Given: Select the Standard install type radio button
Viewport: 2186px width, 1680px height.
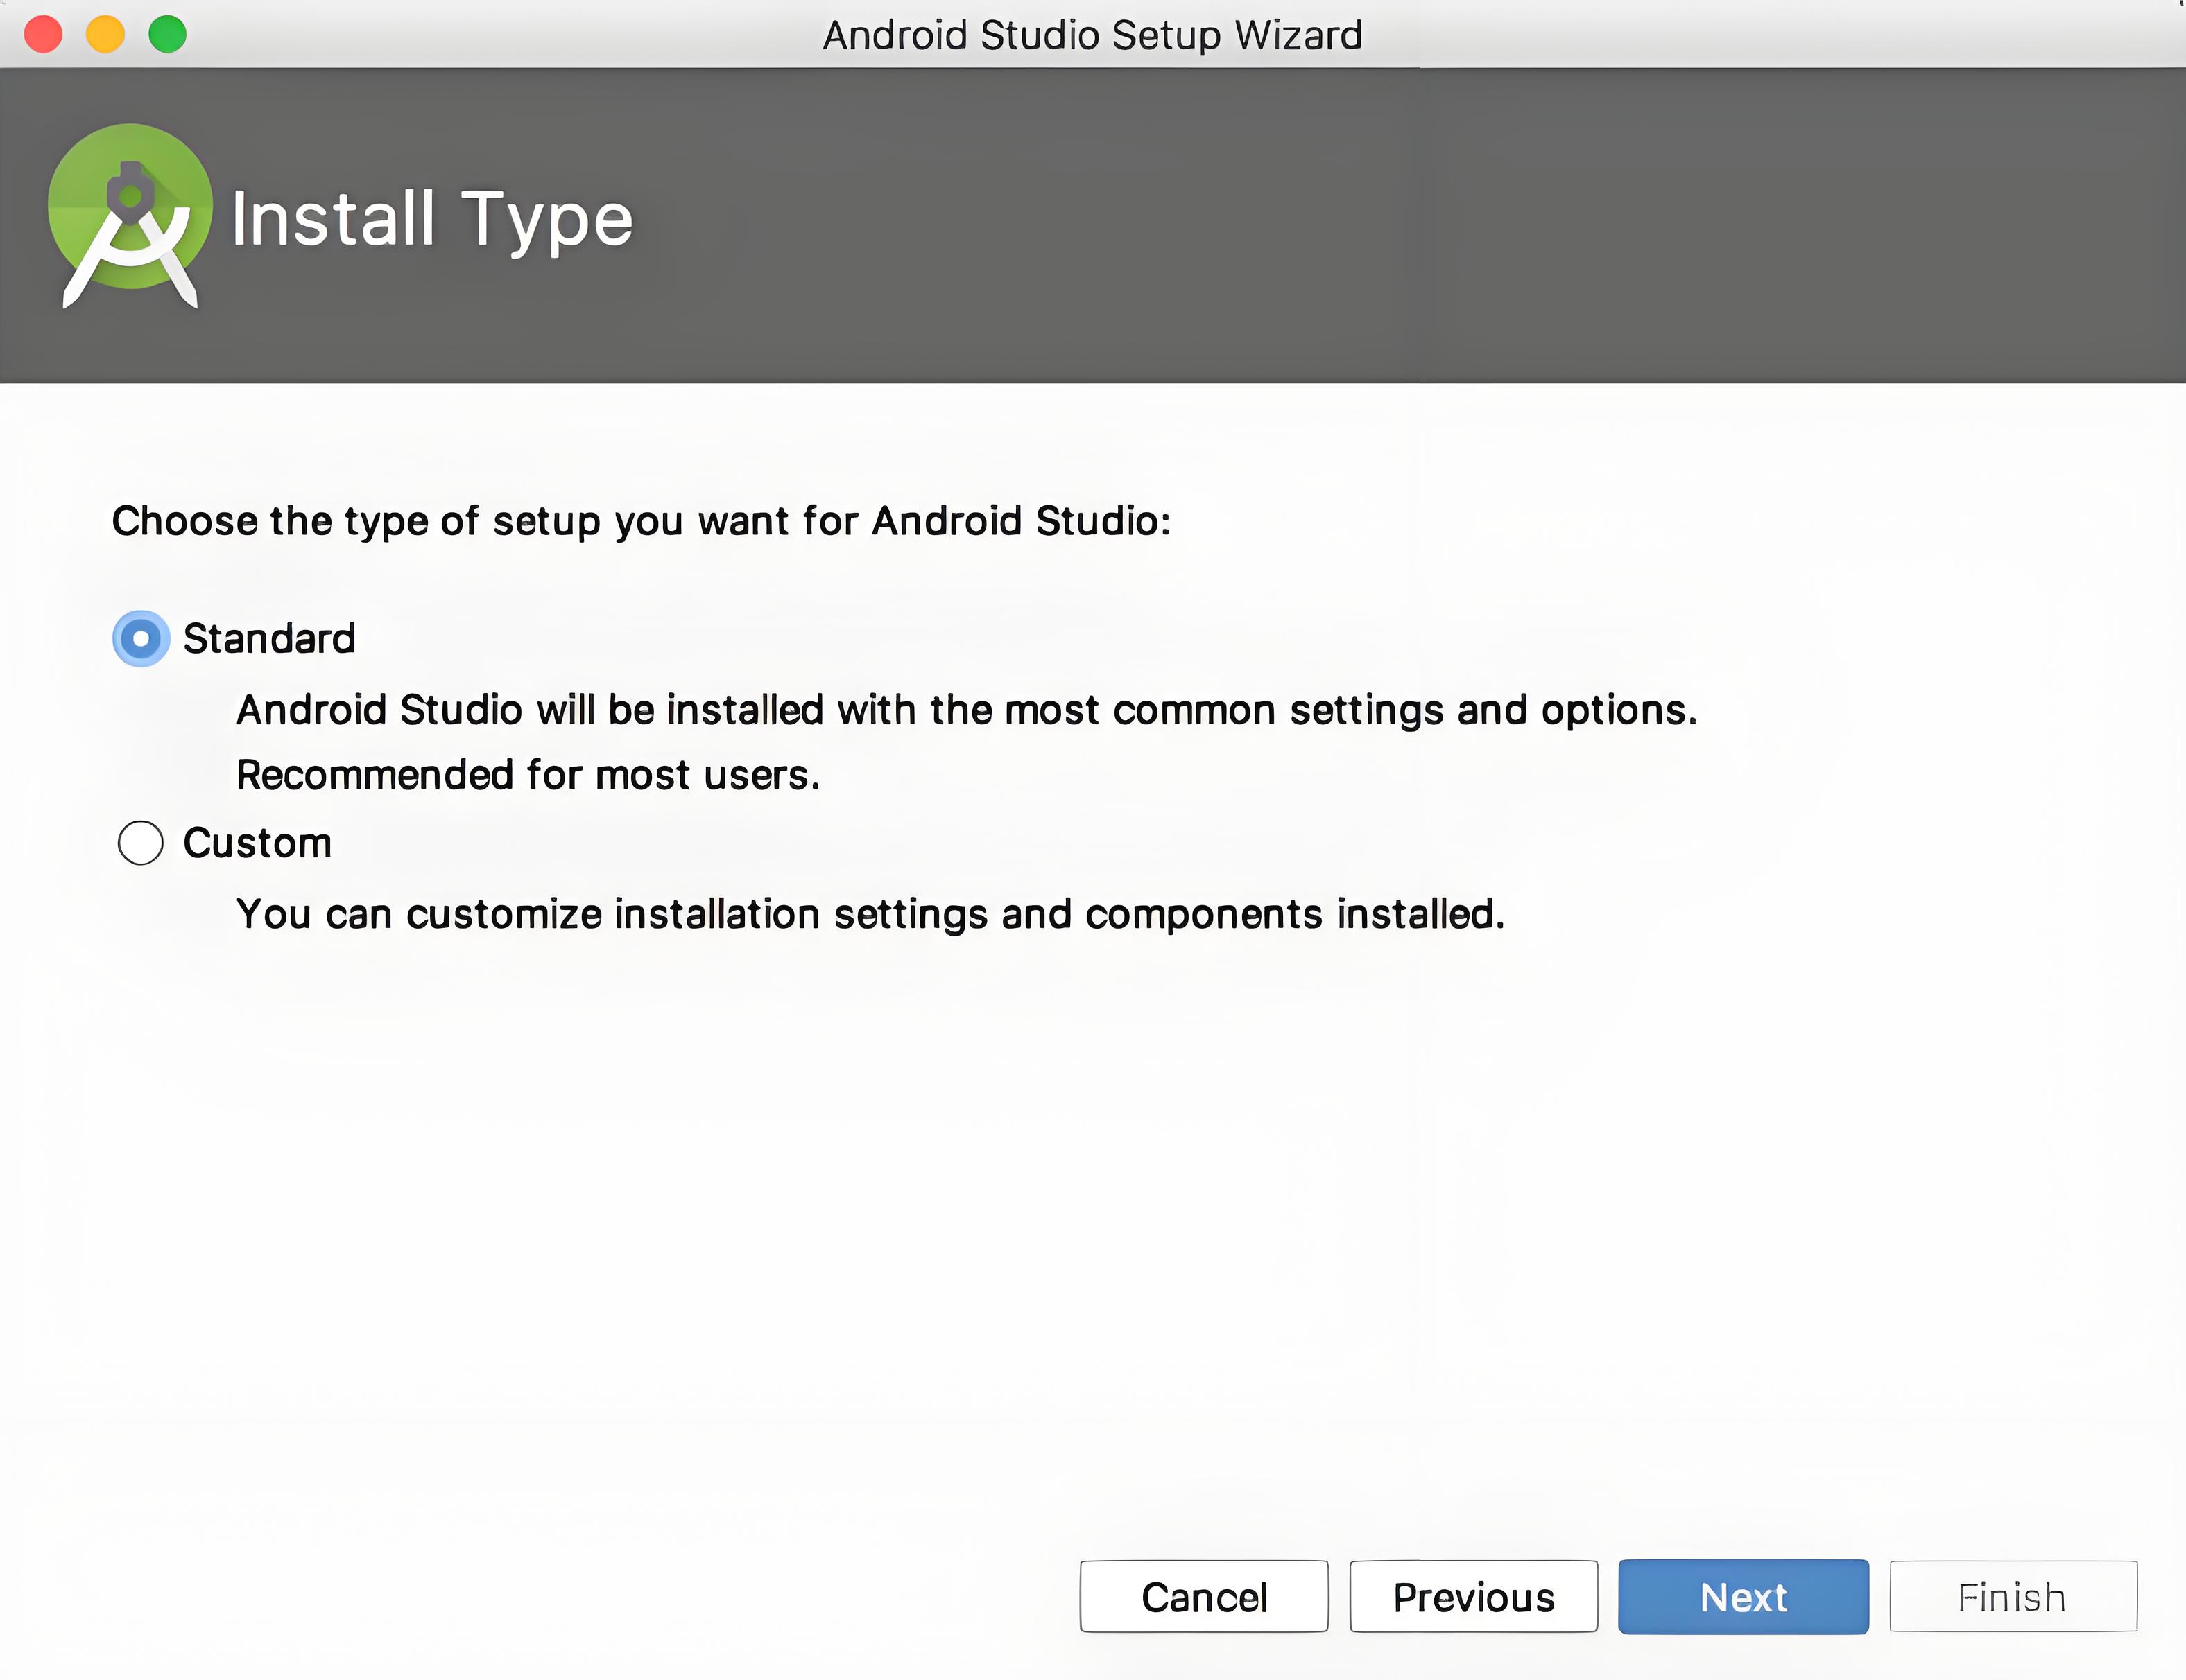Looking at the screenshot, I should (141, 638).
